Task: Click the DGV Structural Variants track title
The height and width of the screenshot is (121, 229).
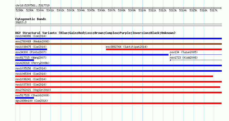Action: pos(95,33)
